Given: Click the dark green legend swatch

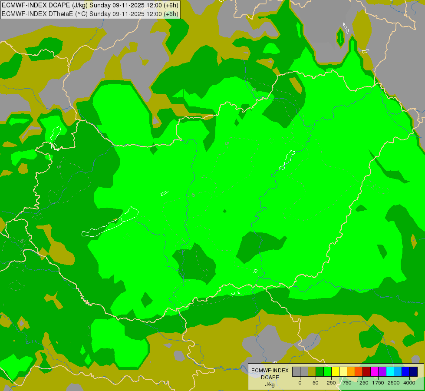Looking at the screenshot, I should coord(320,371).
